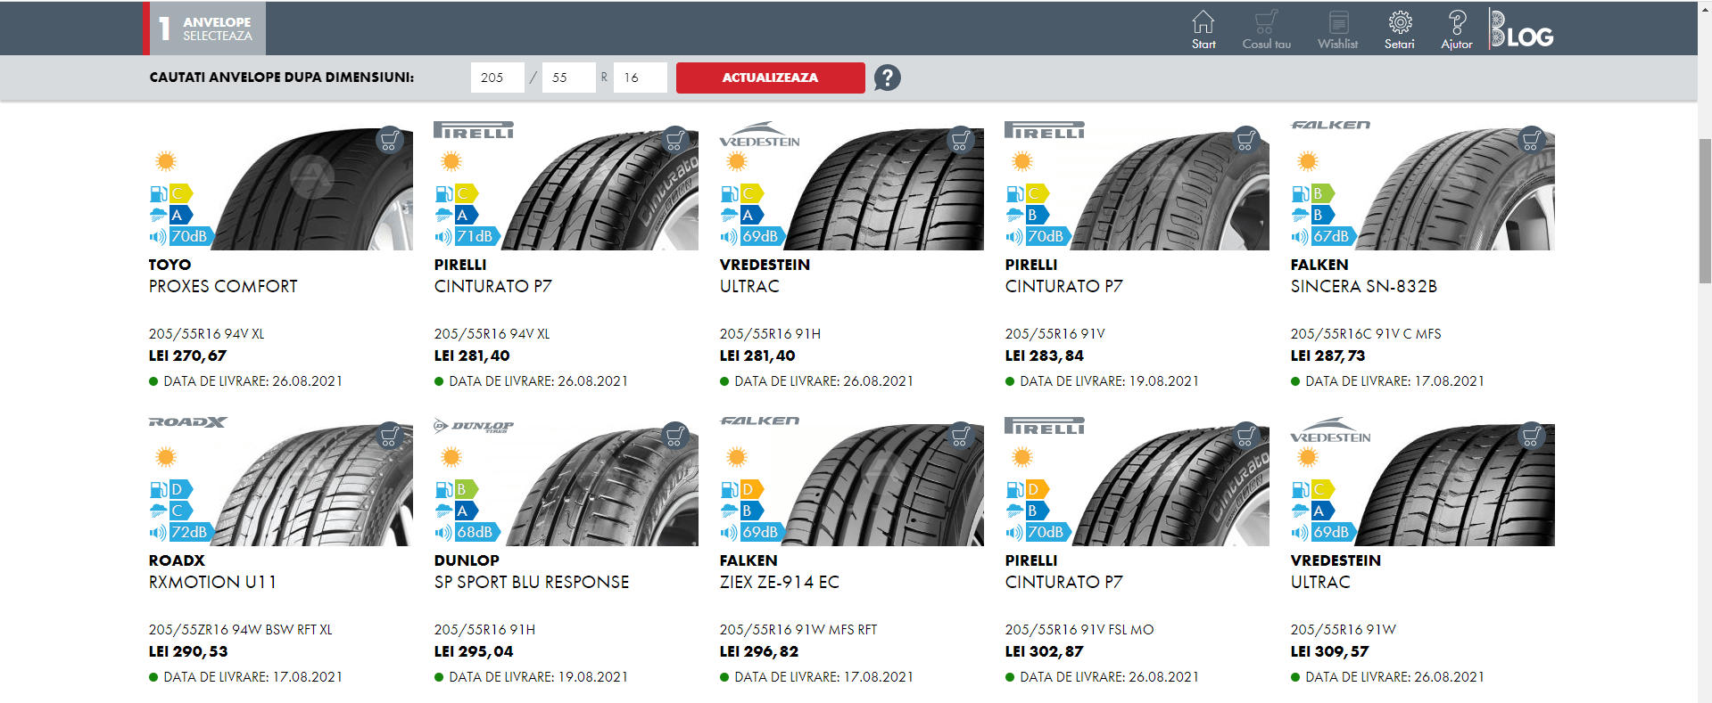Open the Wishlist icon
The height and width of the screenshot is (703, 1712).
click(1337, 29)
